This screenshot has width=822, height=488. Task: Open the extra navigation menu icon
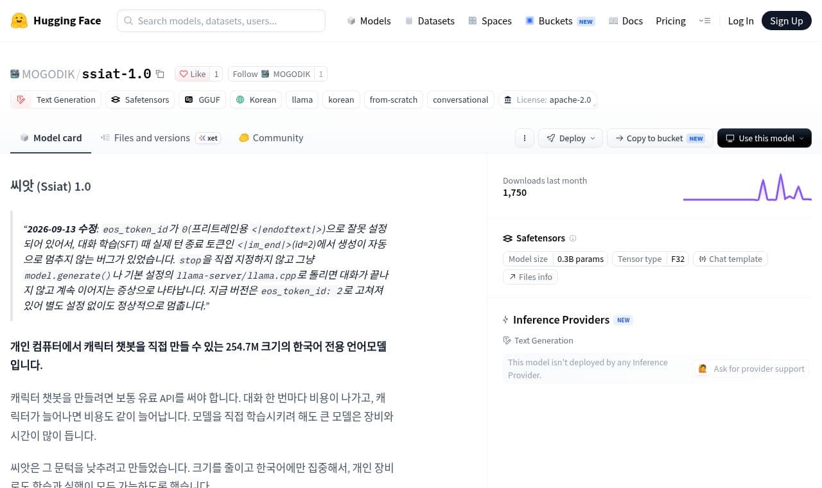coord(704,21)
